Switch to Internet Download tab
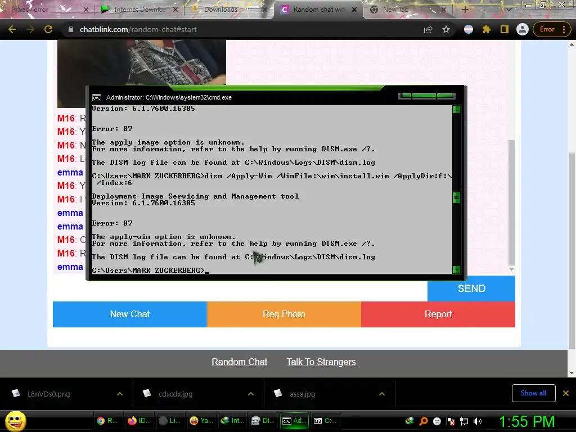Image resolution: width=576 pixels, height=432 pixels. coord(138,10)
